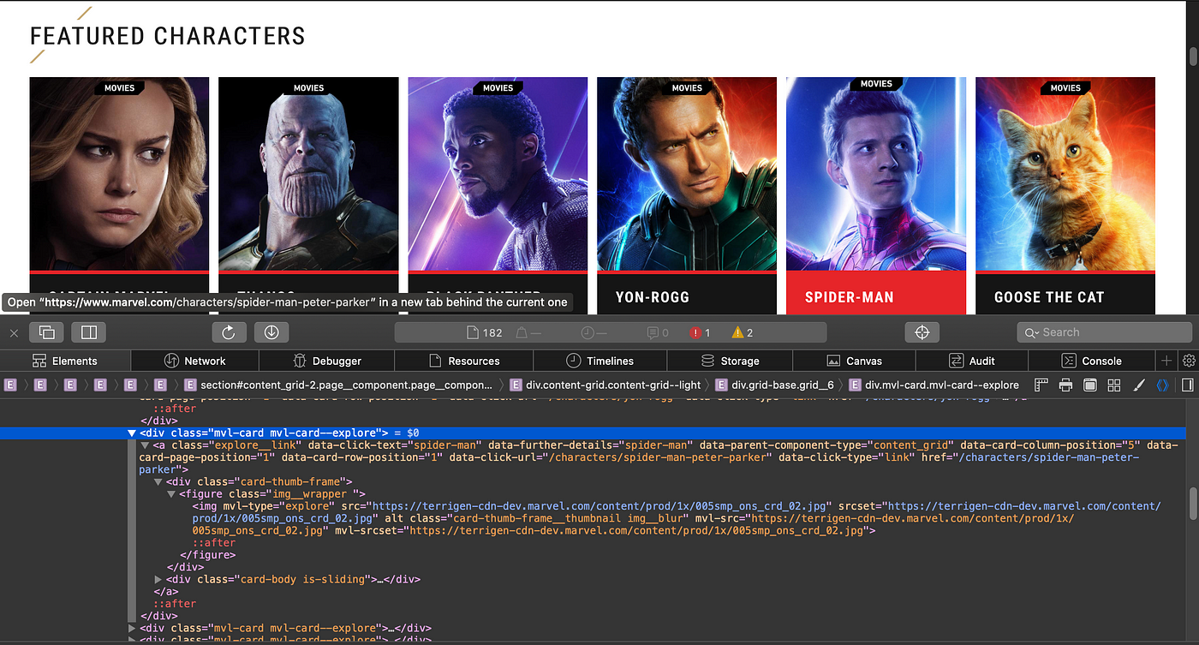Switch to the Console tab
1199x645 pixels.
(1091, 361)
